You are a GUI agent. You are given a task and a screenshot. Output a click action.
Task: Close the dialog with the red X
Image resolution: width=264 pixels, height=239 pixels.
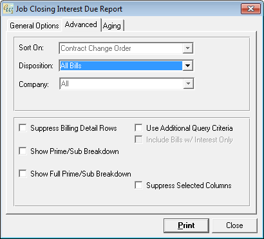(x=250, y=9)
